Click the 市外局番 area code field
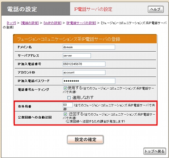Screen dimensions: 169x158 click(x=68, y=105)
